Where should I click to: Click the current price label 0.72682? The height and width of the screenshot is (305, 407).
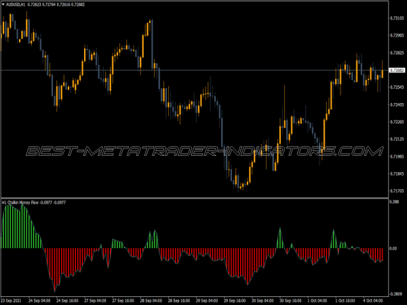(x=397, y=70)
